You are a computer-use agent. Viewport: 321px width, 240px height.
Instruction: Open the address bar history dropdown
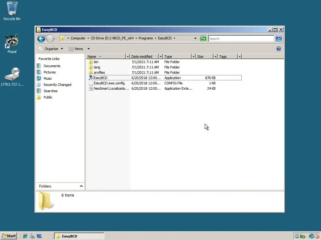(195, 38)
